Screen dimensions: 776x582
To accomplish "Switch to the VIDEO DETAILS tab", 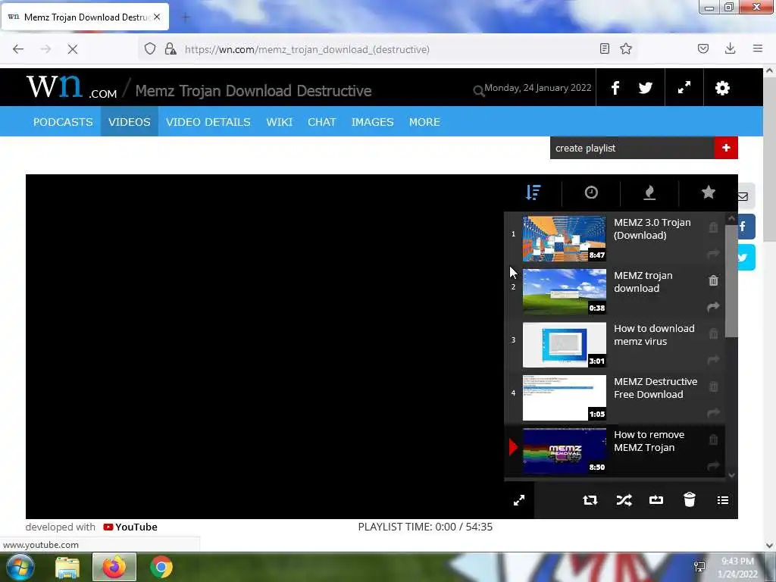I will (x=208, y=122).
